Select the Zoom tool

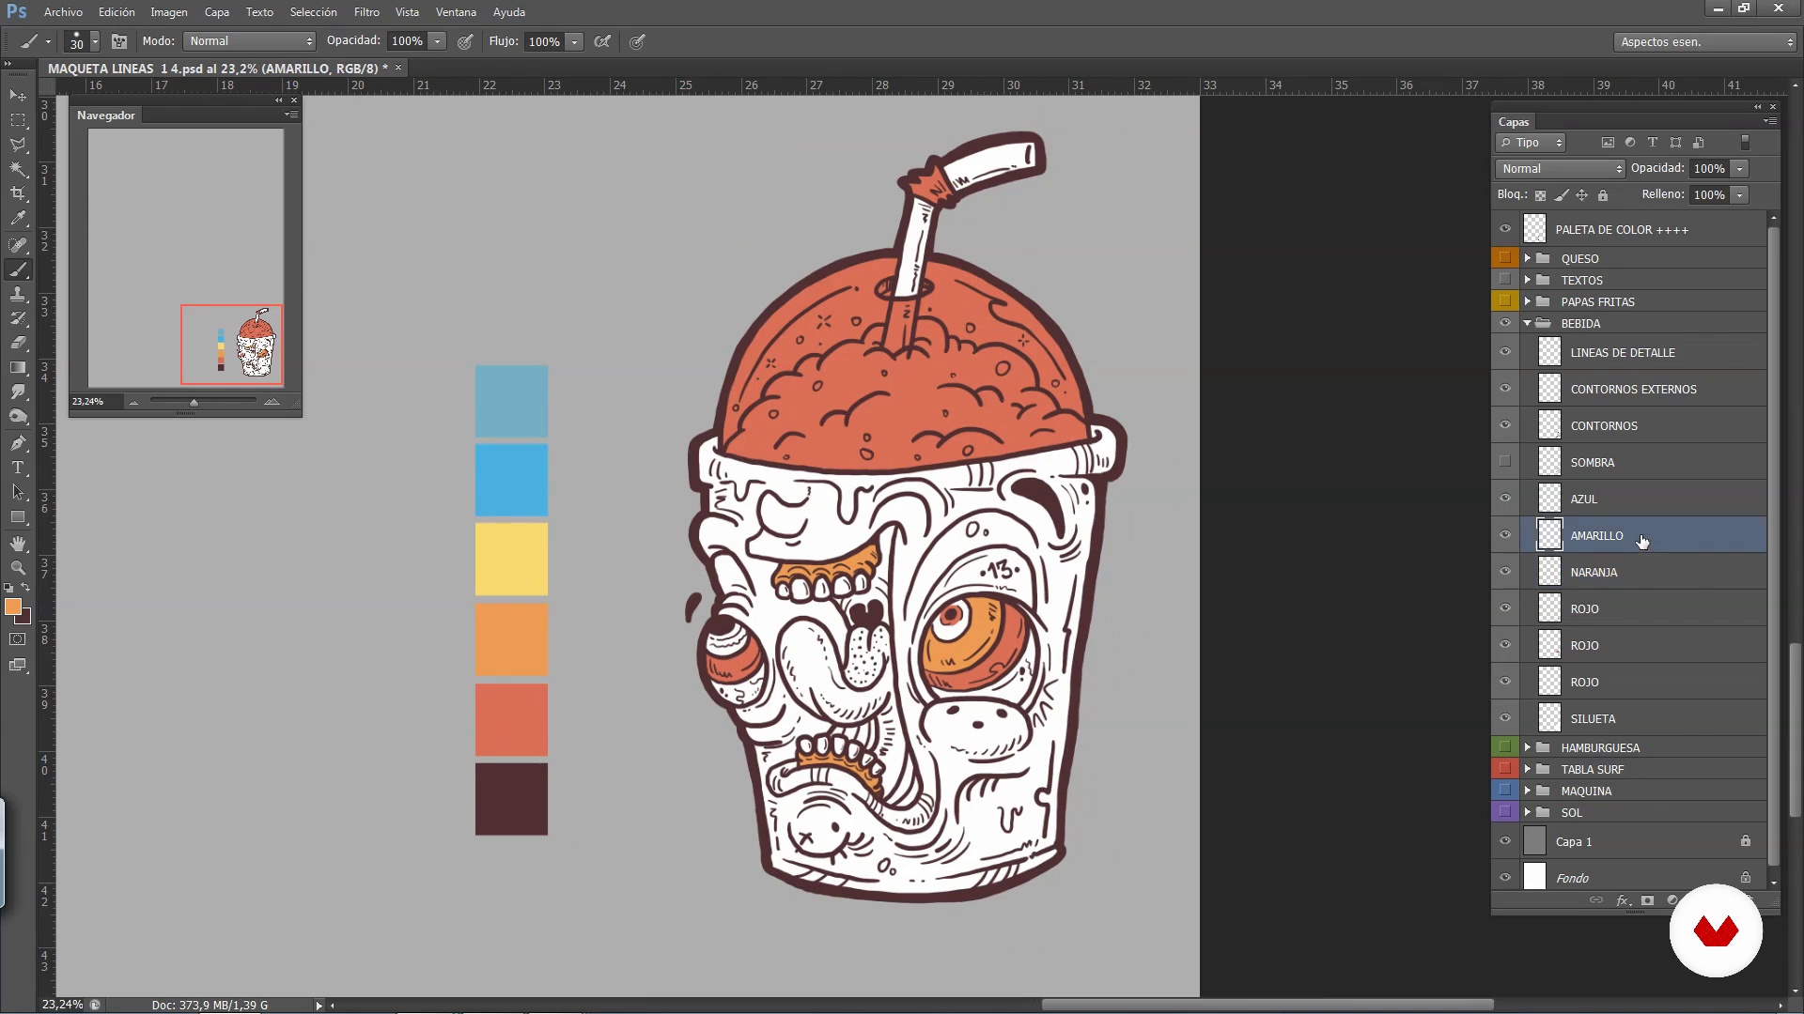(x=18, y=568)
